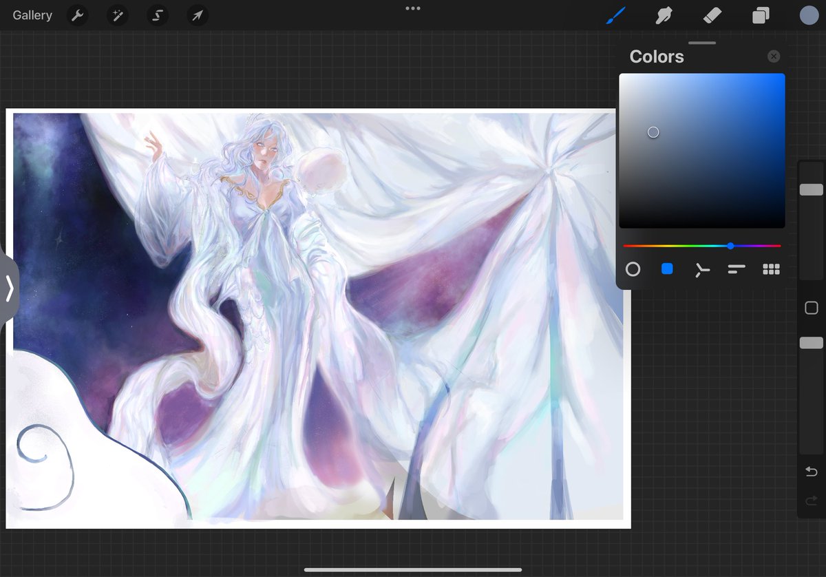
Task: Switch to the Disc color tab
Action: [x=633, y=269]
